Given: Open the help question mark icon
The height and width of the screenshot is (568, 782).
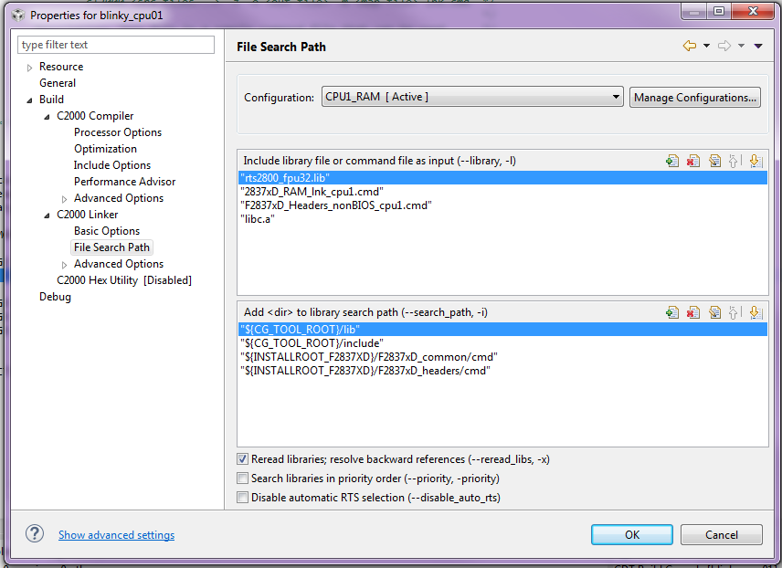Looking at the screenshot, I should coord(35,534).
